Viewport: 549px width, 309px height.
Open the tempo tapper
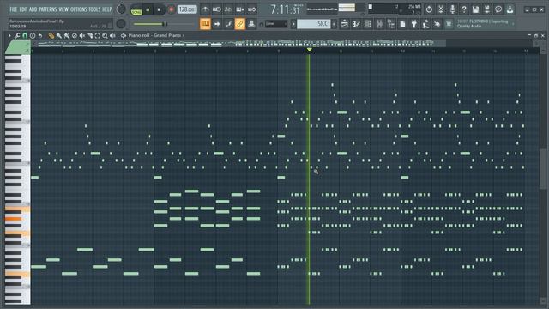[x=425, y=24]
